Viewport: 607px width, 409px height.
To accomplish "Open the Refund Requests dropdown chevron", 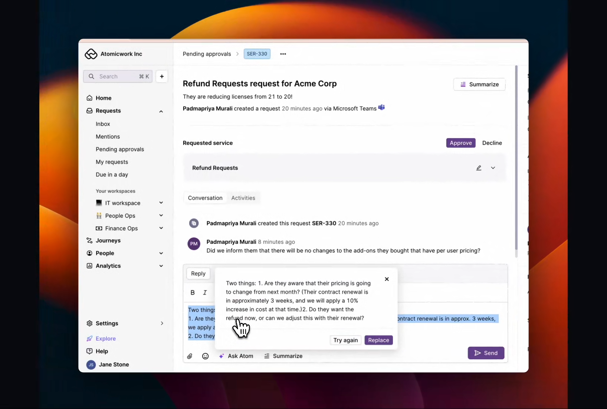I will (x=493, y=168).
